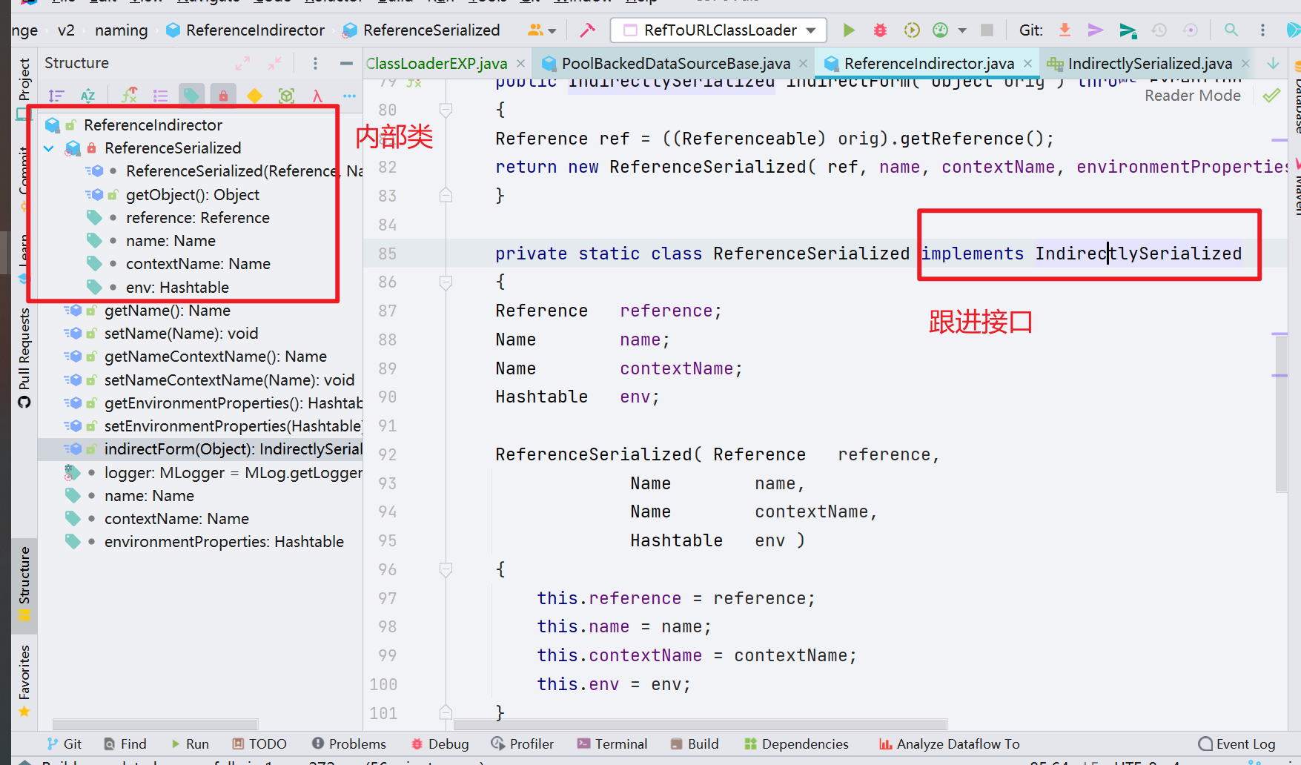
Task: Toggle lambda visibility in Structure toolbar
Action: tap(317, 95)
